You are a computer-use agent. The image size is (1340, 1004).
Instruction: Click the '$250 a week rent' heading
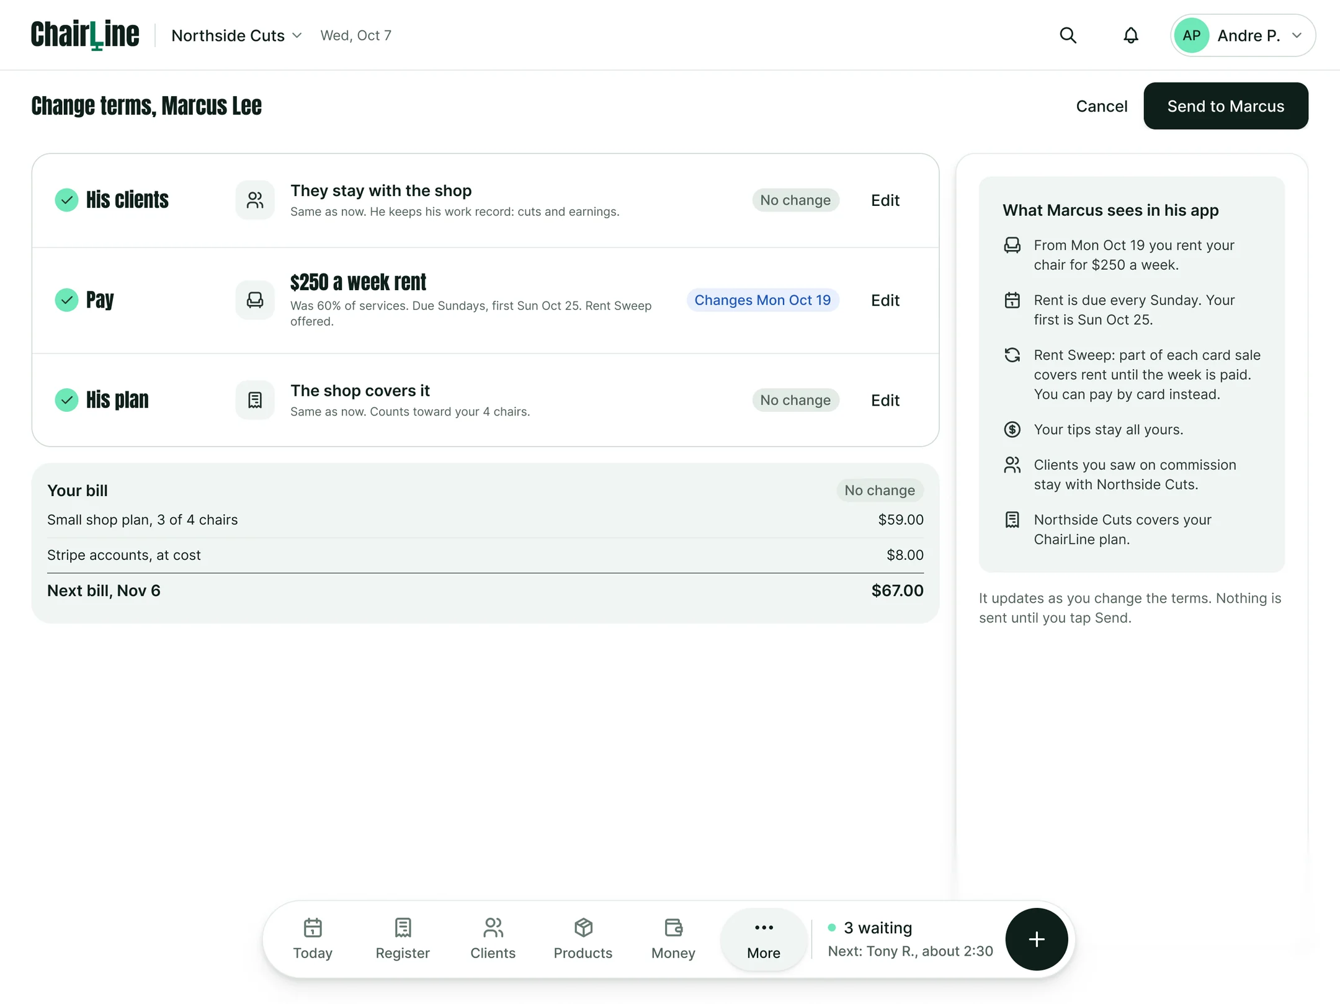coord(358,282)
